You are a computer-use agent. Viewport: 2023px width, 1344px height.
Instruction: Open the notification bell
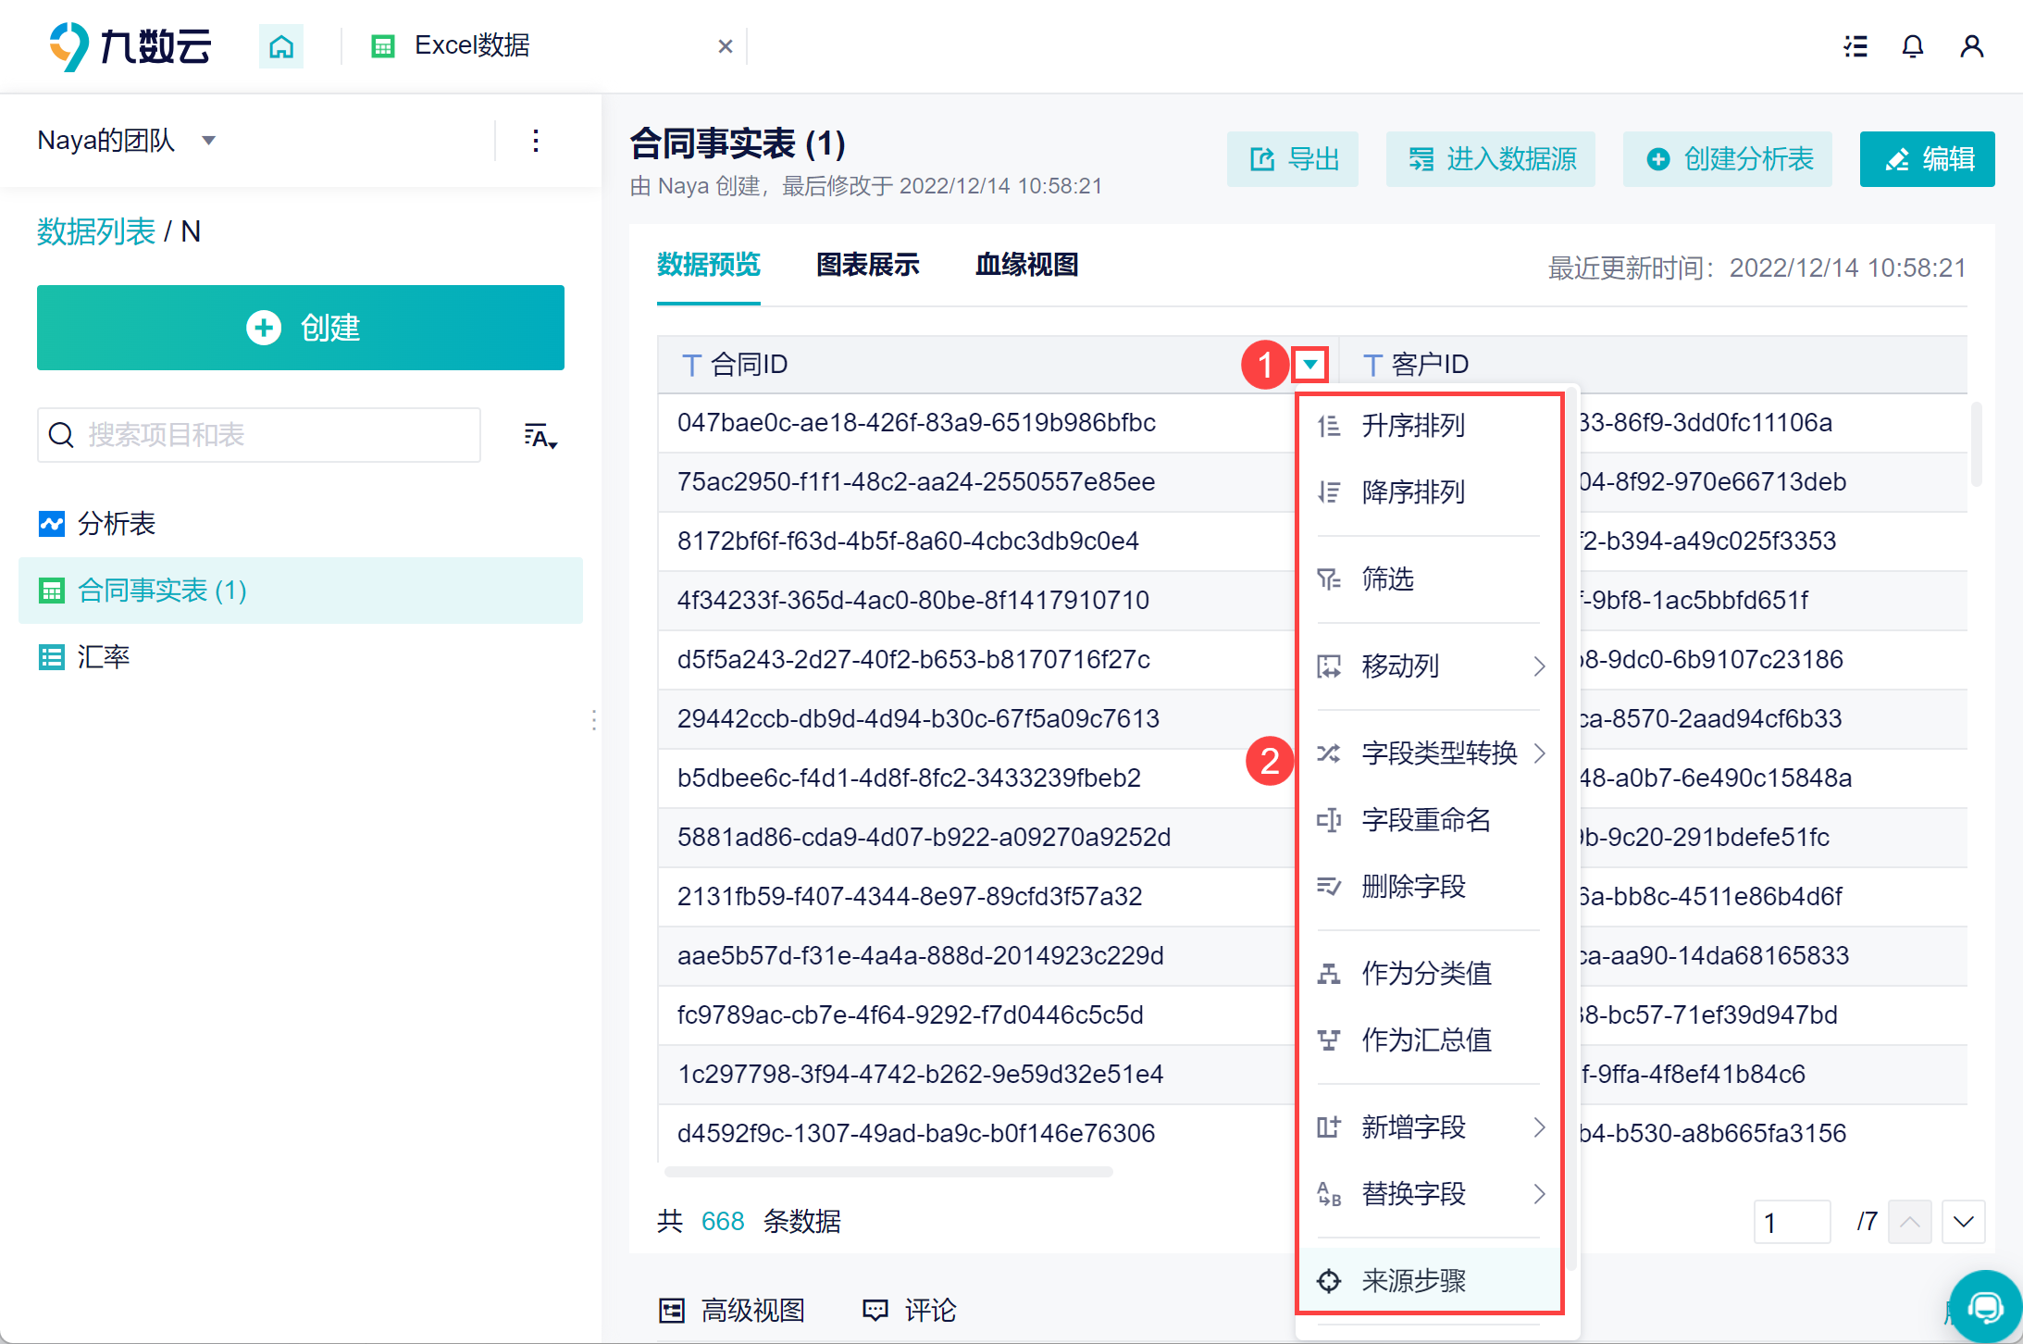[1912, 45]
